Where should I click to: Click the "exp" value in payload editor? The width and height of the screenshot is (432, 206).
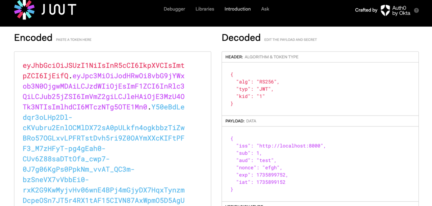click(x=272, y=175)
